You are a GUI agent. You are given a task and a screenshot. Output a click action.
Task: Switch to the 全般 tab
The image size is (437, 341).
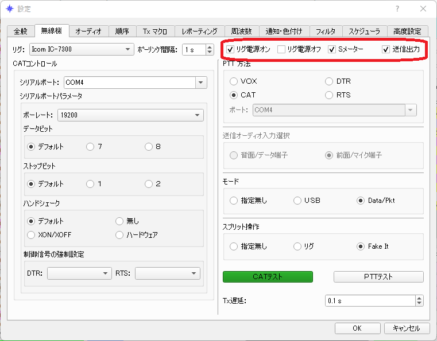coord(21,31)
